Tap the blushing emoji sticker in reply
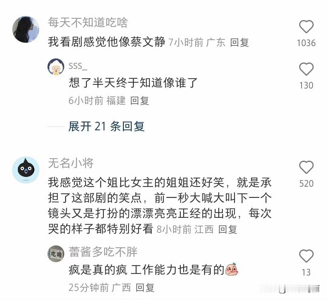 [232, 269]
